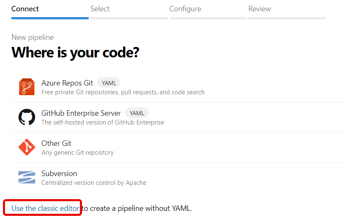
Task: Click the Azure Repos Git icon
Action: (x=27, y=87)
